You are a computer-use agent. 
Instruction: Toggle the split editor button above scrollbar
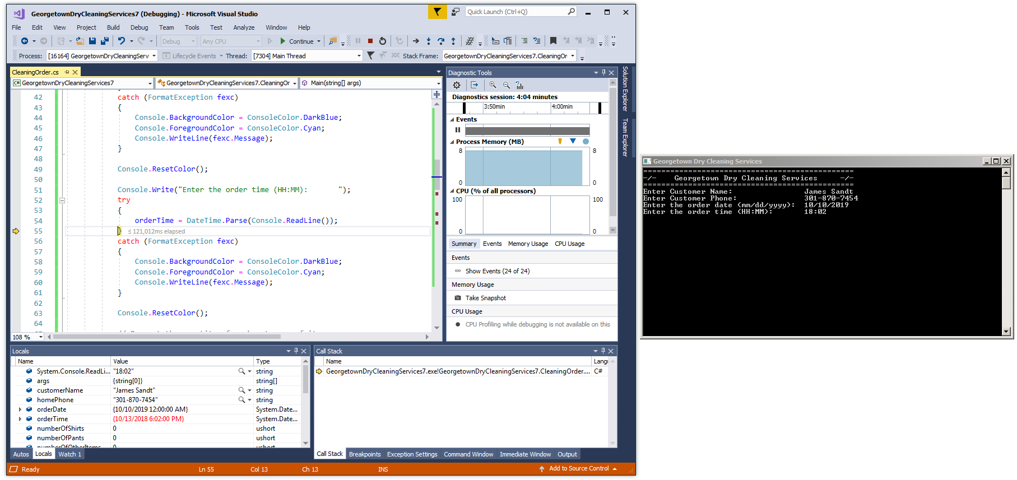pos(436,94)
